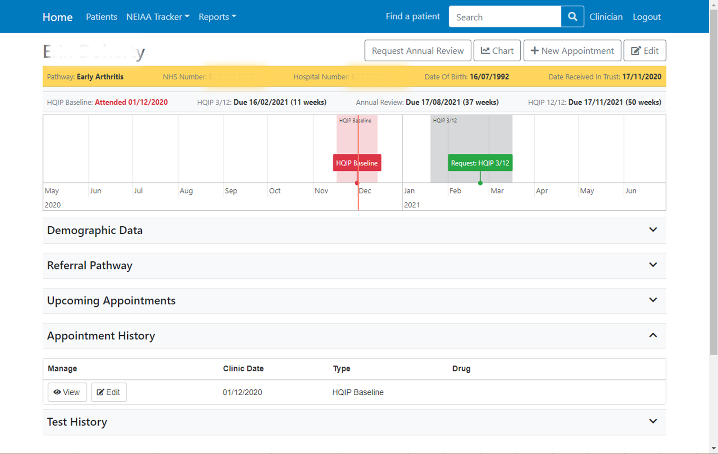Go to Home in navbar
Viewport: 718px width, 454px height.
pos(57,17)
